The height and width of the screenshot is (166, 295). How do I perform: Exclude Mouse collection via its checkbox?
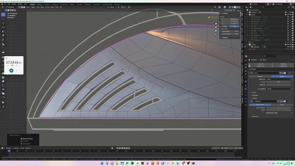[286, 14]
